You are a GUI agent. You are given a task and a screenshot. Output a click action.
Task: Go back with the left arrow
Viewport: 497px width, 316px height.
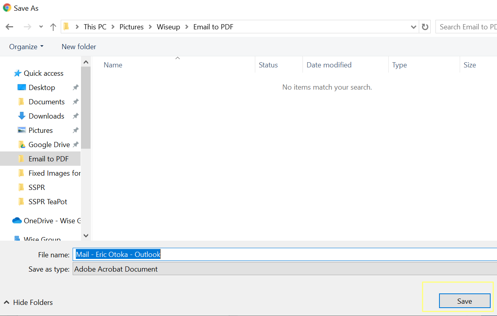point(10,27)
